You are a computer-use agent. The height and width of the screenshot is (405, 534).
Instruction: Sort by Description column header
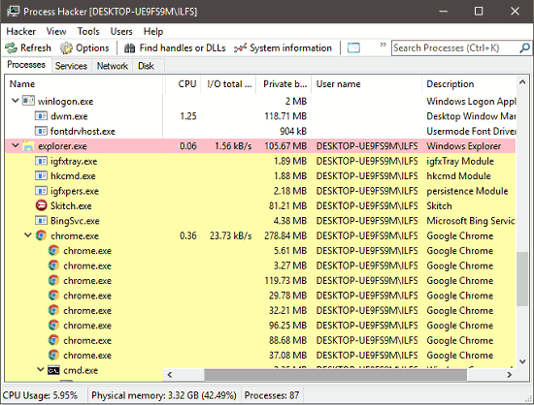click(469, 84)
